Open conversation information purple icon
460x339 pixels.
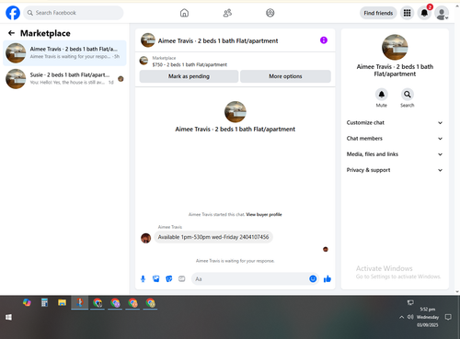(x=324, y=40)
